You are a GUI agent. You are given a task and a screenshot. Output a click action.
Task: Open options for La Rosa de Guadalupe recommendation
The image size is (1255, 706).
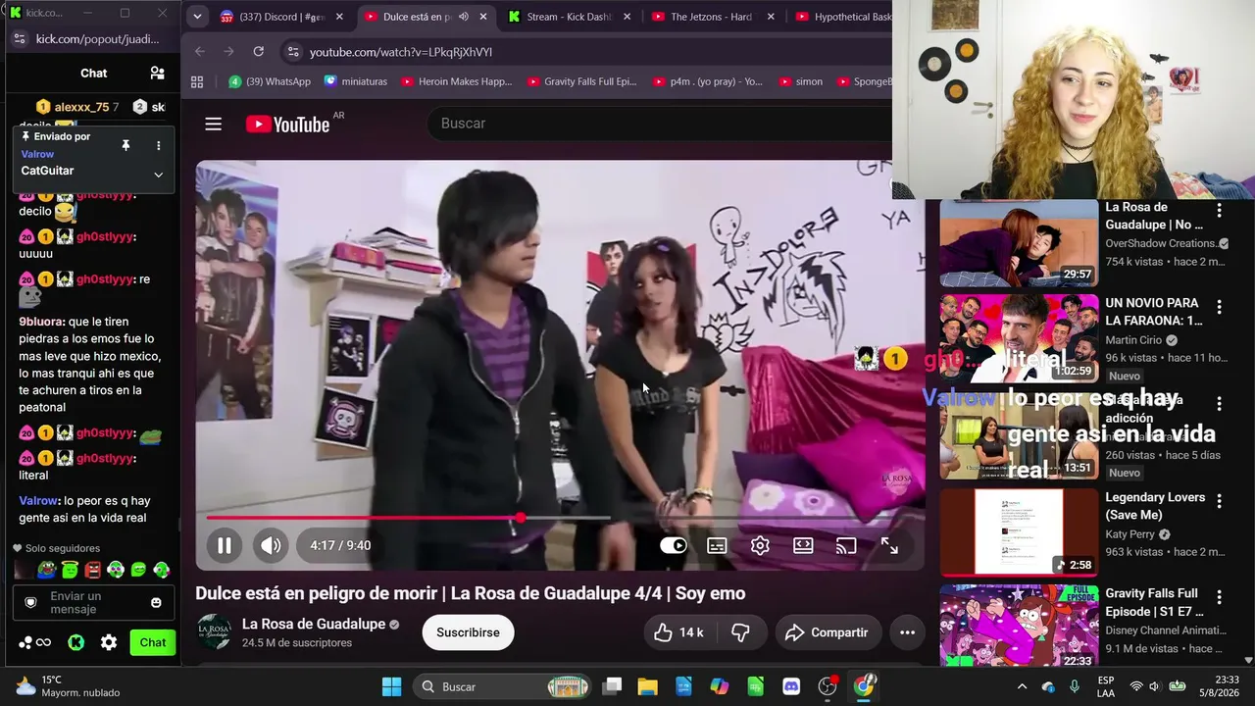(x=1219, y=211)
